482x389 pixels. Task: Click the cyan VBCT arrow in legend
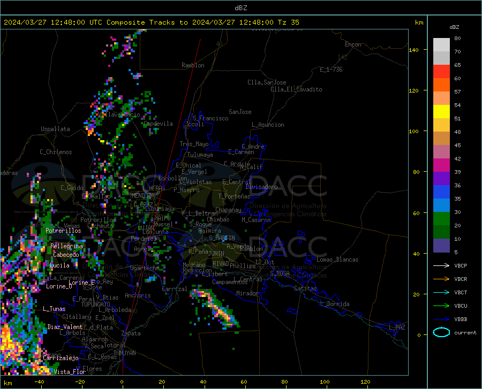click(x=441, y=292)
